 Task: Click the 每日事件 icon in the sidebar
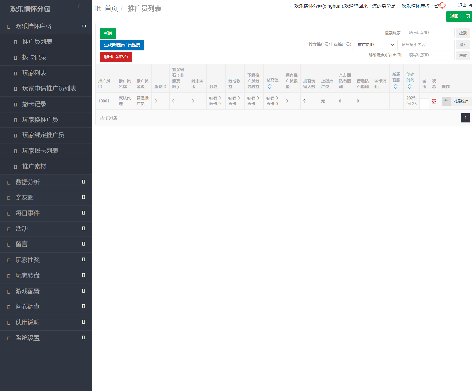[x=8, y=213]
